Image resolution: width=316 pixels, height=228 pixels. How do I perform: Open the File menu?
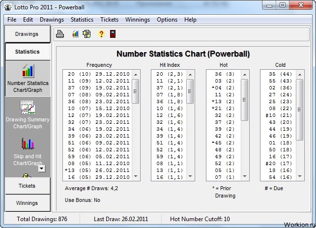tap(12, 20)
